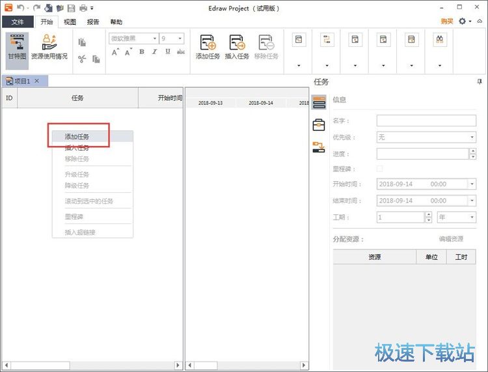
Task: Pin the task panel
Action: (x=480, y=82)
